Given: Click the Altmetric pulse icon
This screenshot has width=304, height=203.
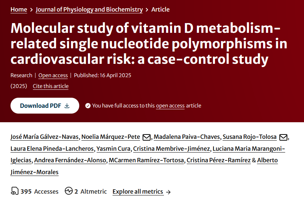Looking at the screenshot, I should coord(69,191).
